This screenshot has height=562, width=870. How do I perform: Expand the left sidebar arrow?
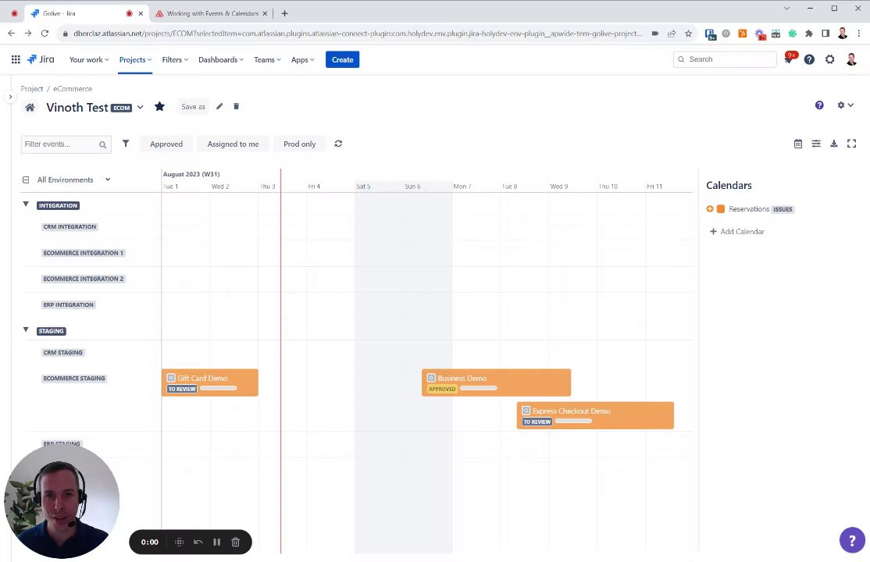pyautogui.click(x=10, y=97)
